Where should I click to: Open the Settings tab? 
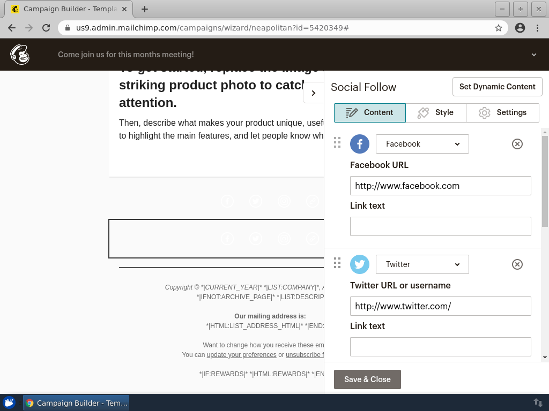tap(502, 112)
